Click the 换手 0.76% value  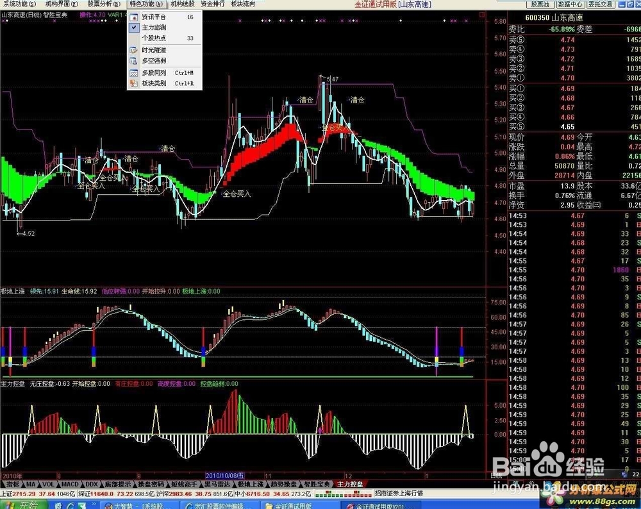pos(565,196)
